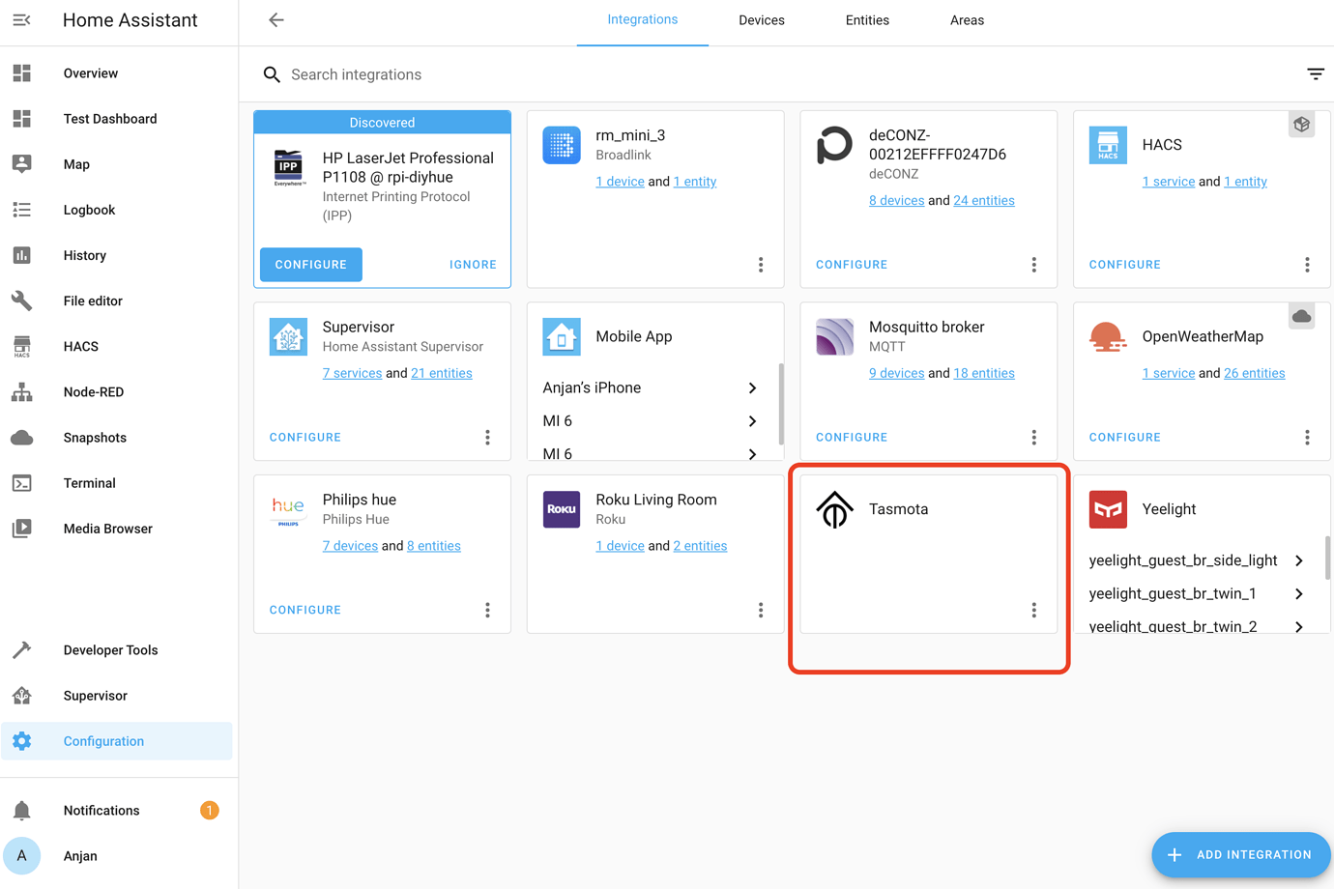Open 24 entities link under deCONZ
This screenshot has height=889, width=1334.
click(x=984, y=201)
